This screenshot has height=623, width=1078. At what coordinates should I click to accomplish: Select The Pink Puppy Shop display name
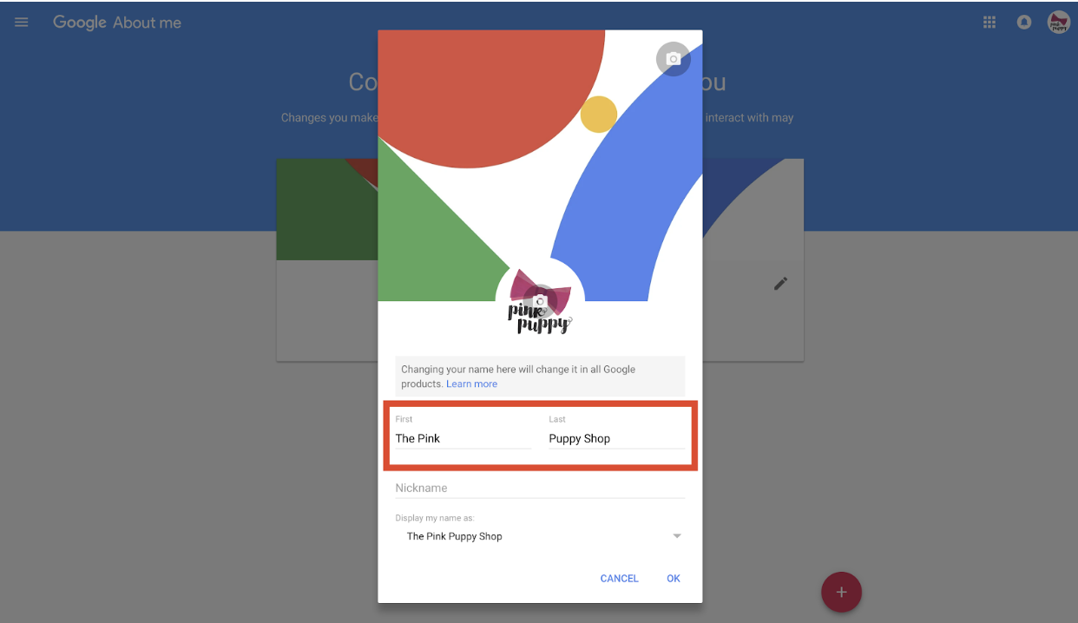[x=455, y=536]
